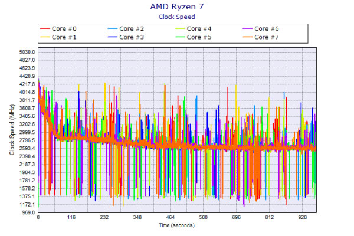This screenshot has height=236, width=354.
Task: Click the 1984.3 y-axis value
Action: click(x=27, y=172)
